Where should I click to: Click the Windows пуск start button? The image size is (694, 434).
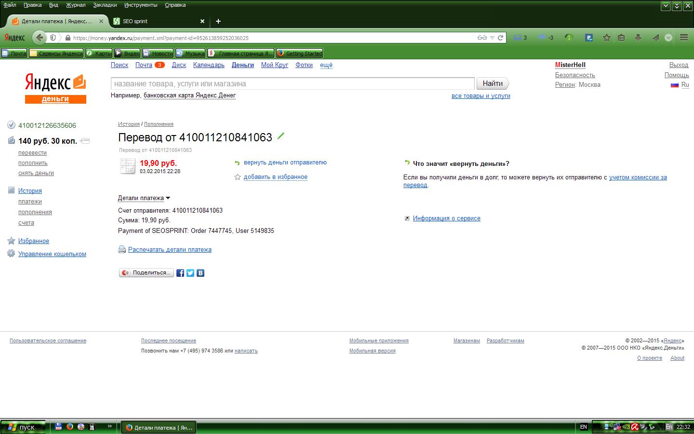(x=23, y=427)
